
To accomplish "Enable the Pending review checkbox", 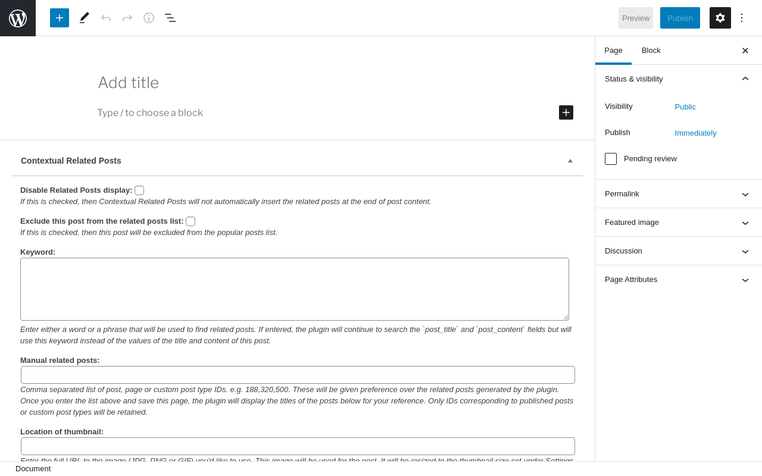I will pos(611,159).
